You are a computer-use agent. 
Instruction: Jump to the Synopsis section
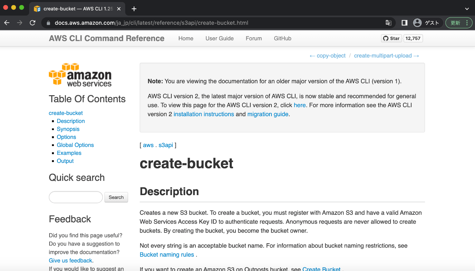[x=68, y=129]
